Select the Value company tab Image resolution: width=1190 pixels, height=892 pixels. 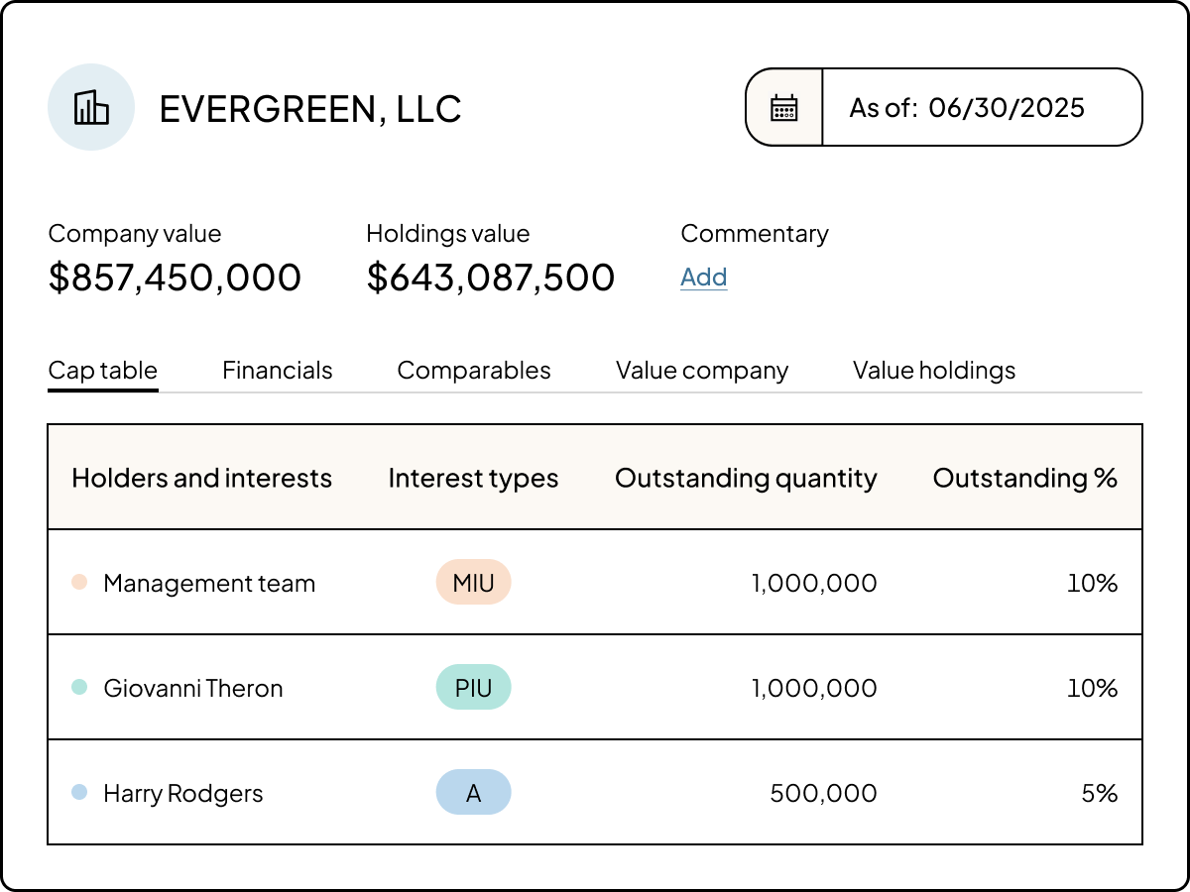point(702,370)
